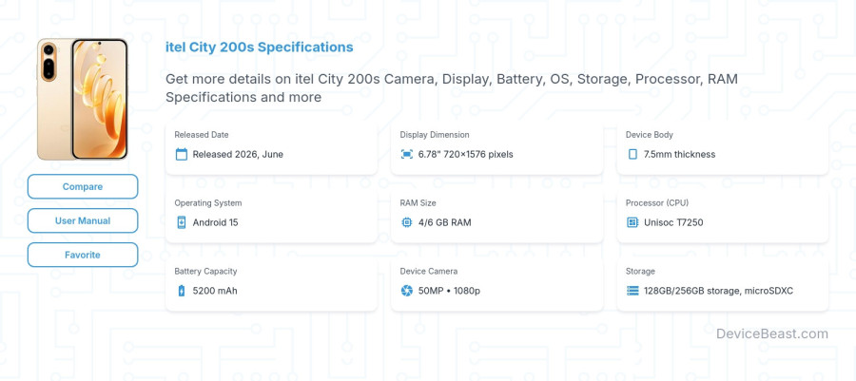Image resolution: width=856 pixels, height=381 pixels.
Task: Select the Unisoc T7250 value
Action: coord(673,222)
